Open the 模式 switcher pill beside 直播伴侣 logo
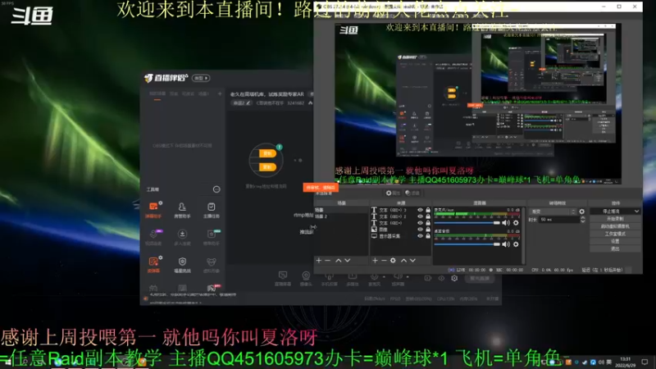656x369 pixels. (201, 78)
